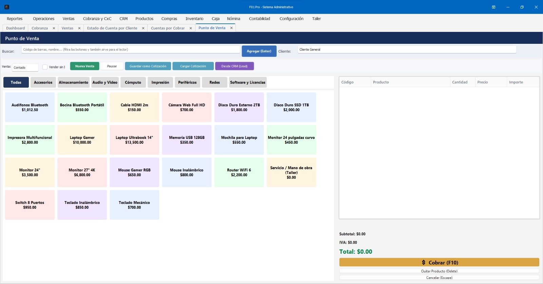
Task: Click the Cargar Cotización button
Action: pyautogui.click(x=193, y=66)
